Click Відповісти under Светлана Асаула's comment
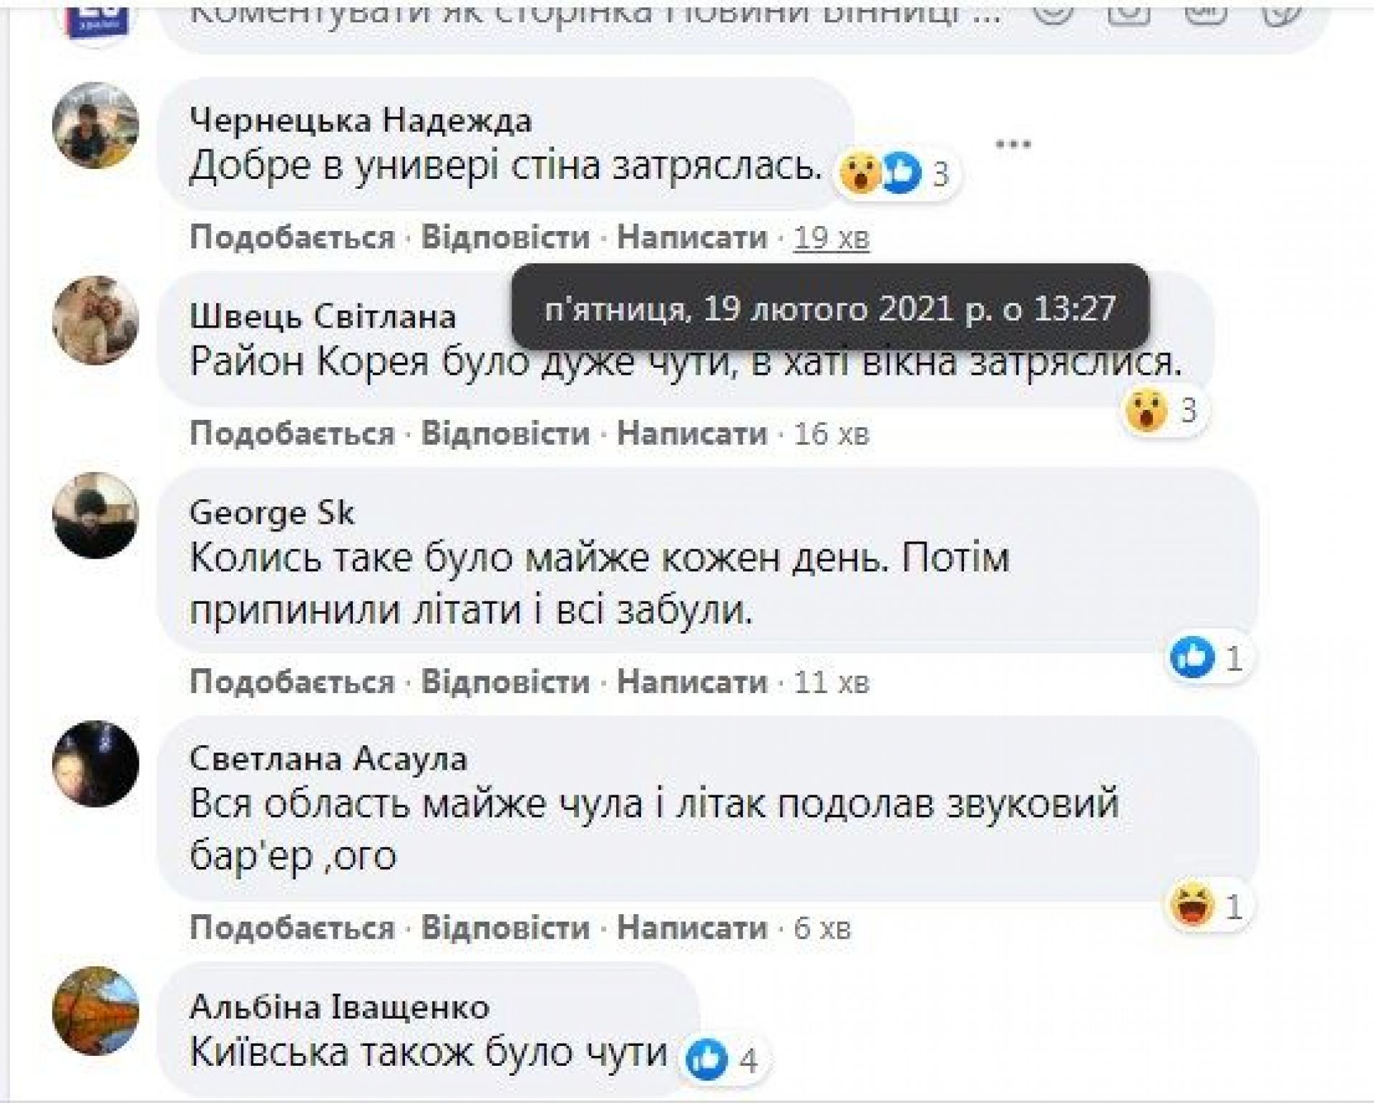Image resolution: width=1374 pixels, height=1103 pixels. click(x=505, y=928)
